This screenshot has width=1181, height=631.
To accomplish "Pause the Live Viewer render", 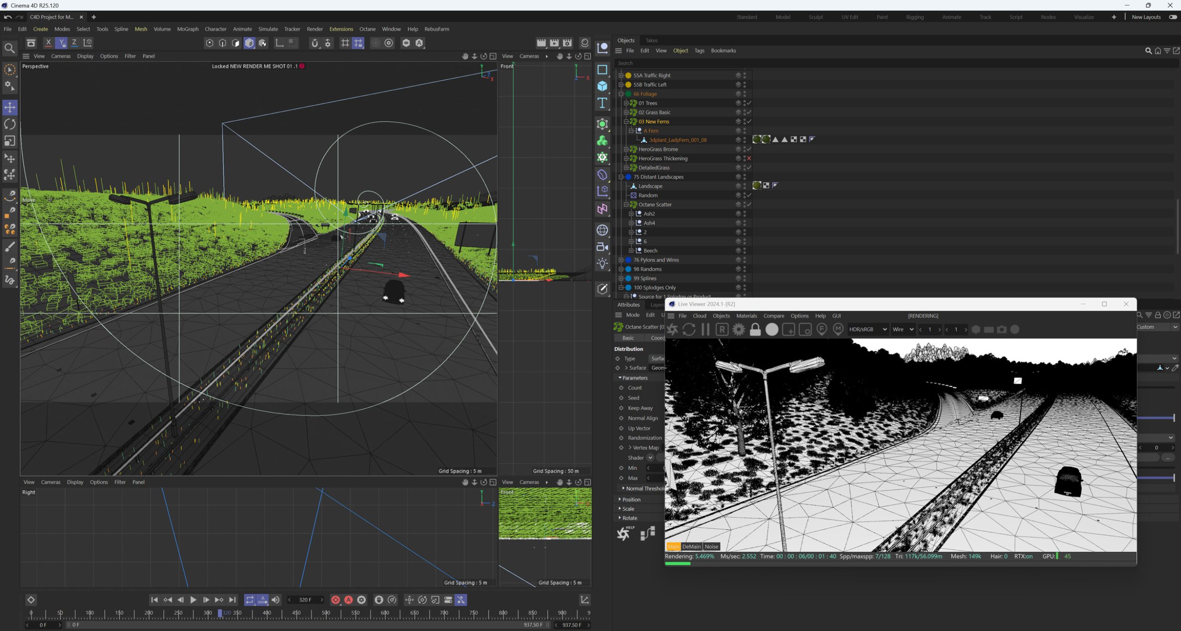I will pos(705,330).
